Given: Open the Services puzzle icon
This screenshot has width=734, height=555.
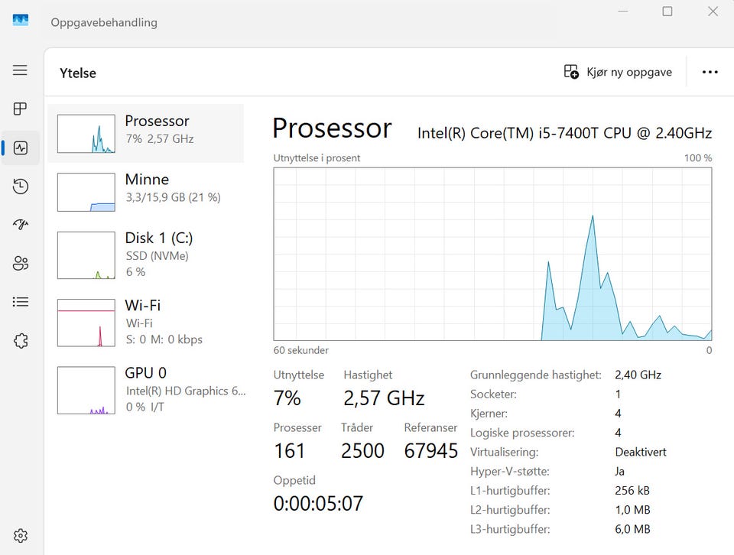Looking at the screenshot, I should (21, 341).
